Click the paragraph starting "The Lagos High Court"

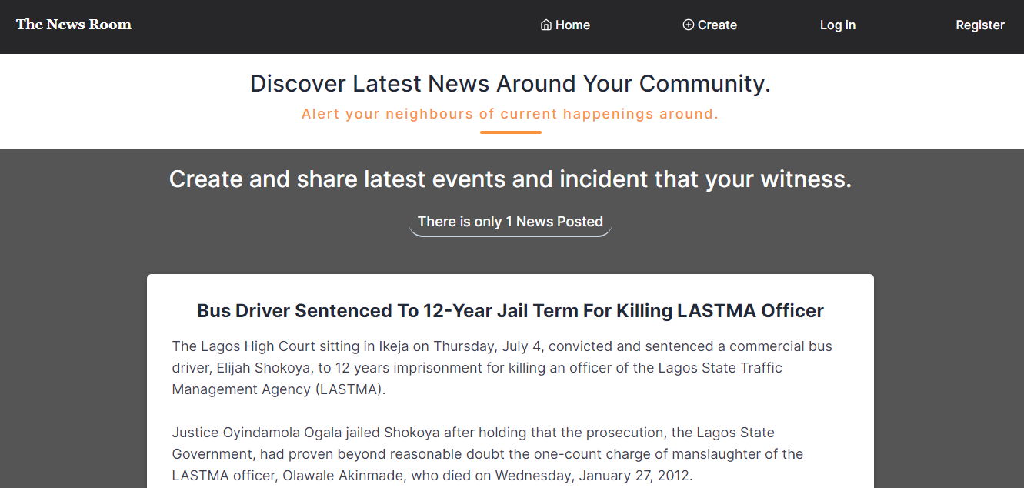[x=502, y=368]
